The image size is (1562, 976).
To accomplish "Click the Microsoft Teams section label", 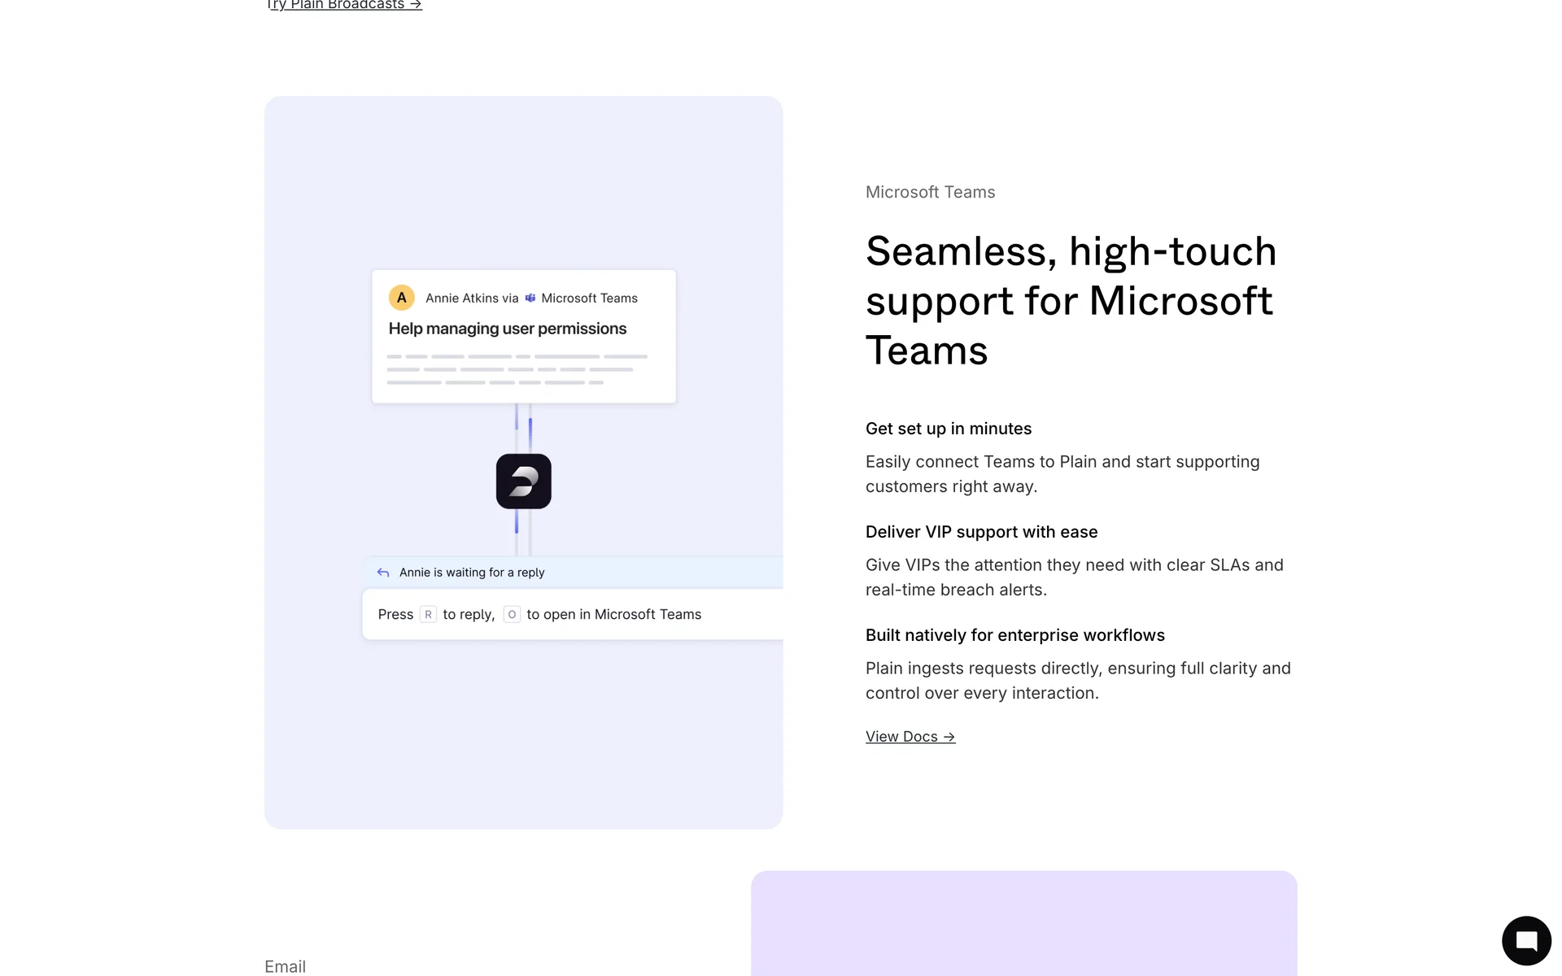I will tap(930, 192).
